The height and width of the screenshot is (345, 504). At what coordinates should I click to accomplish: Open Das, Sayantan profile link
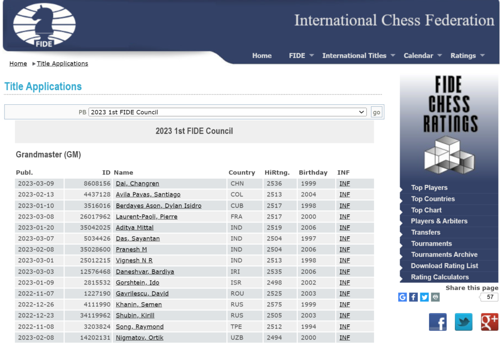[138, 239]
